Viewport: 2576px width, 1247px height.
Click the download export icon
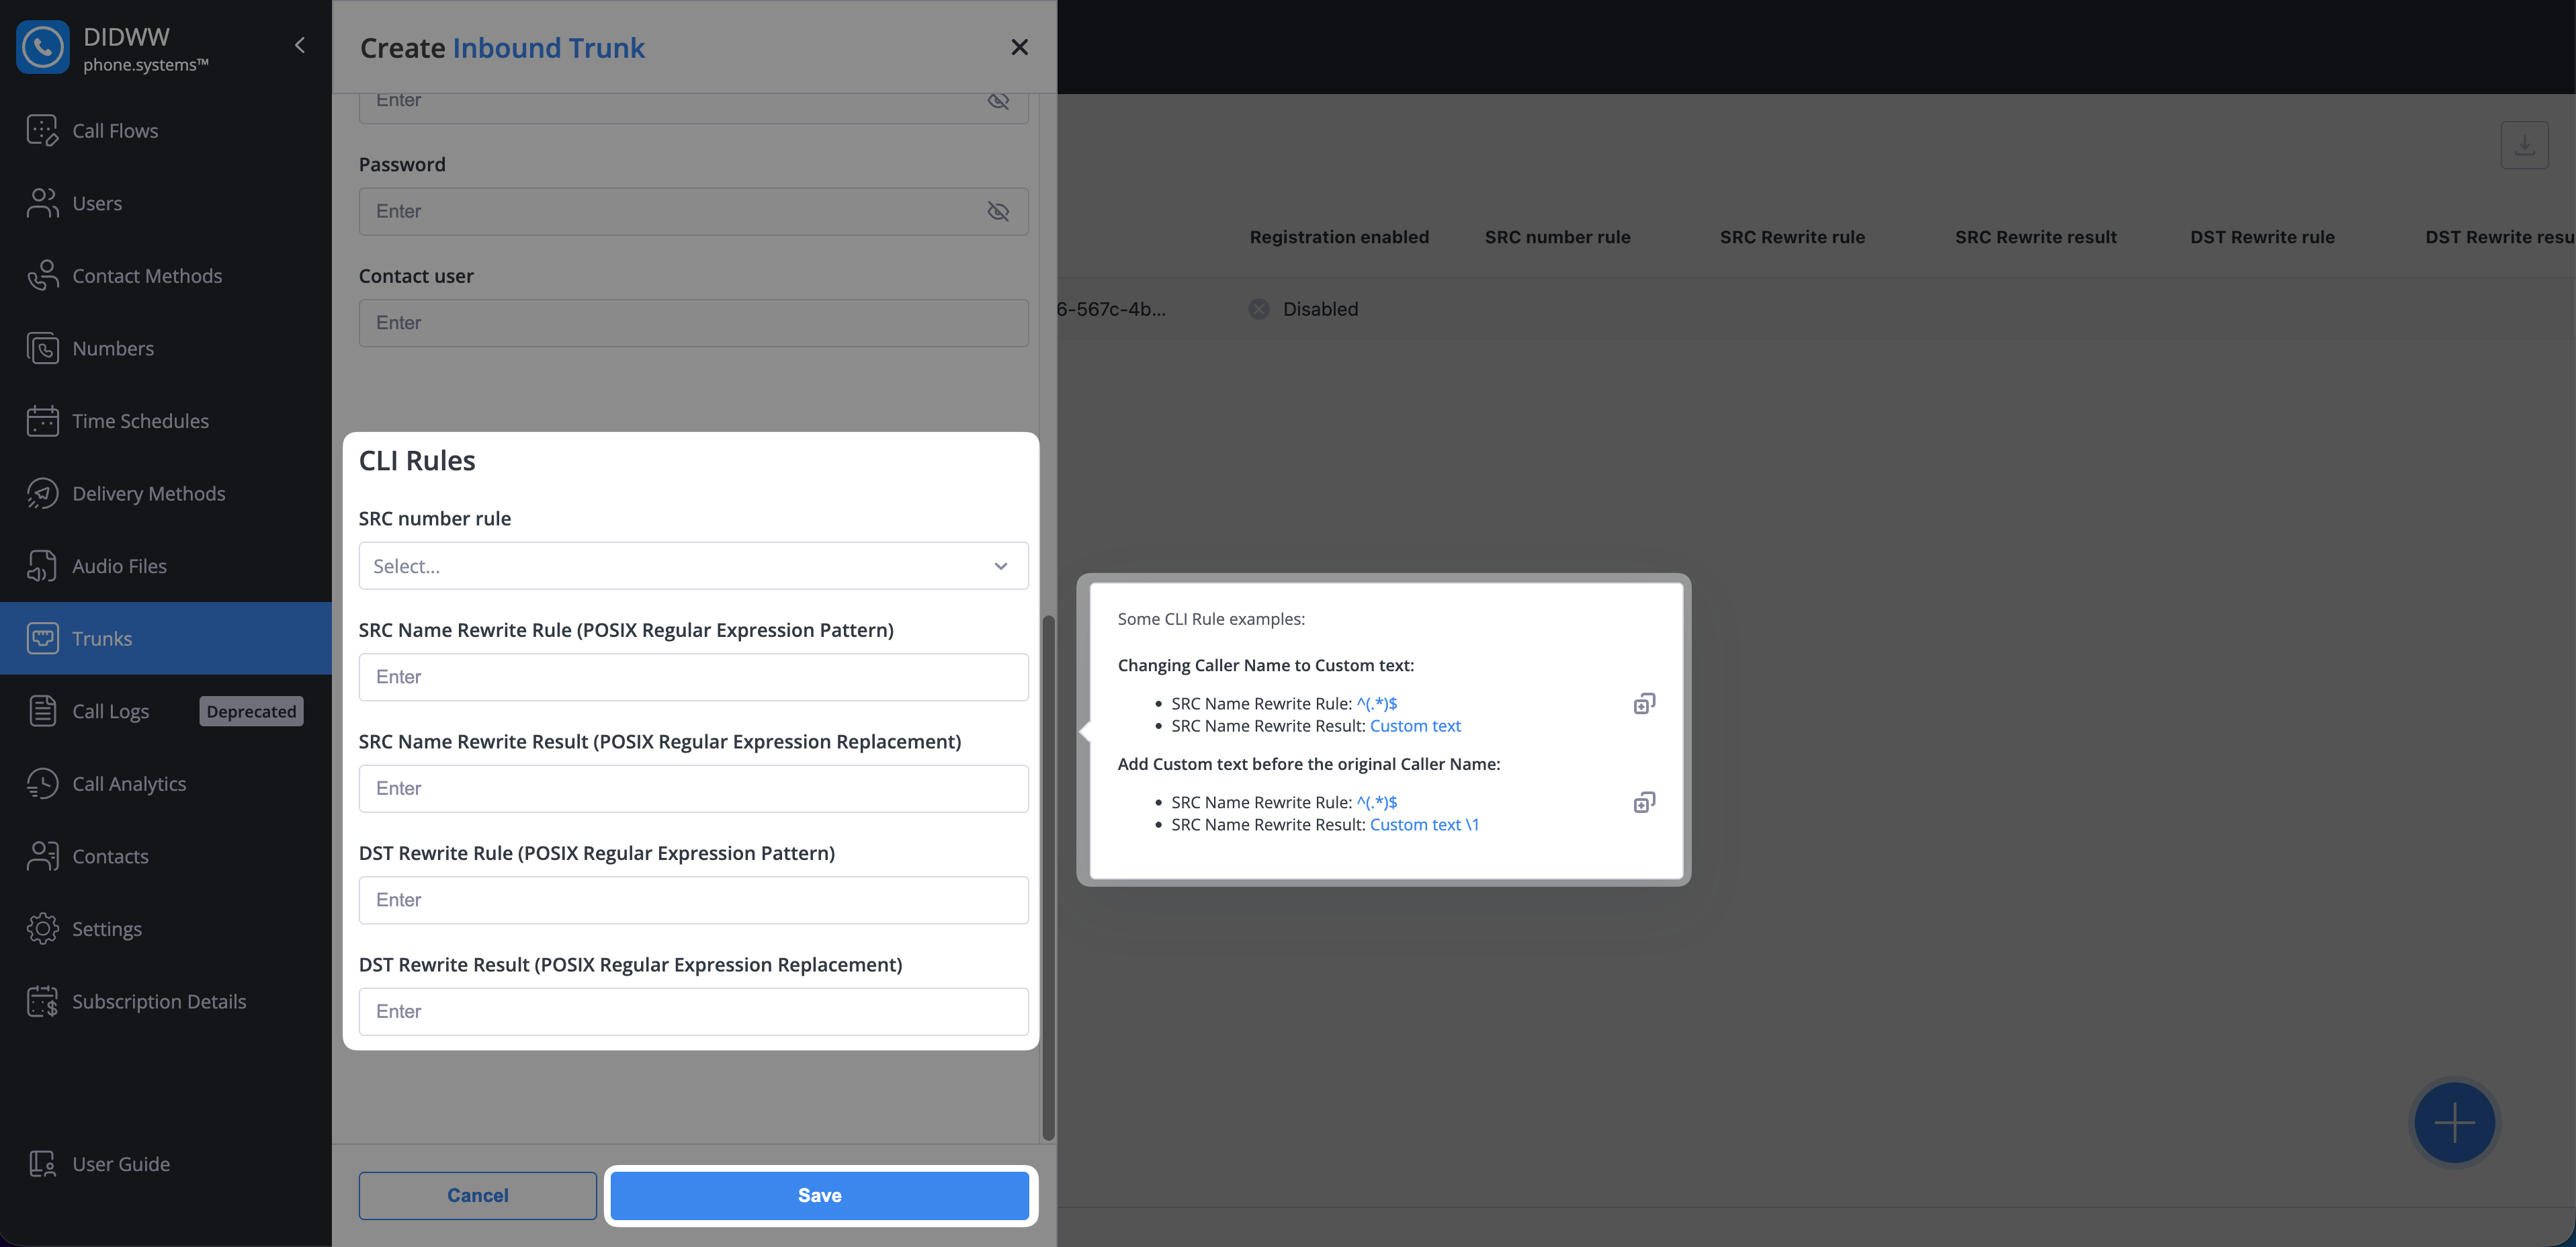click(2524, 145)
